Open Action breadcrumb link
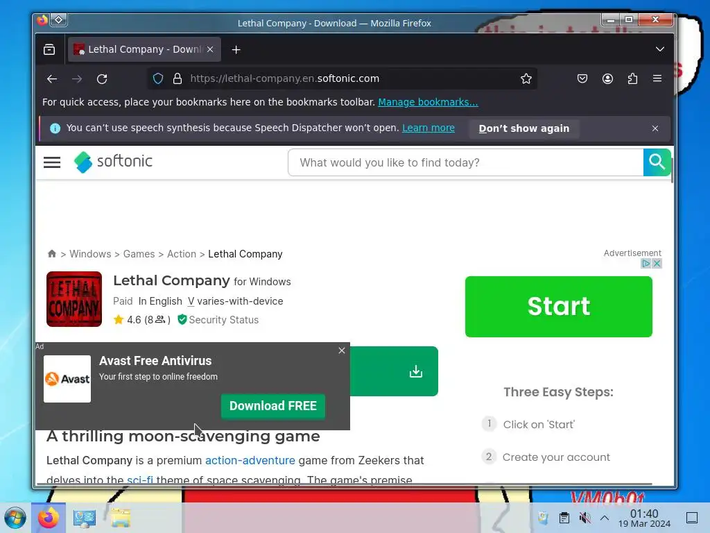Viewport: 710px width, 533px height. [x=182, y=254]
